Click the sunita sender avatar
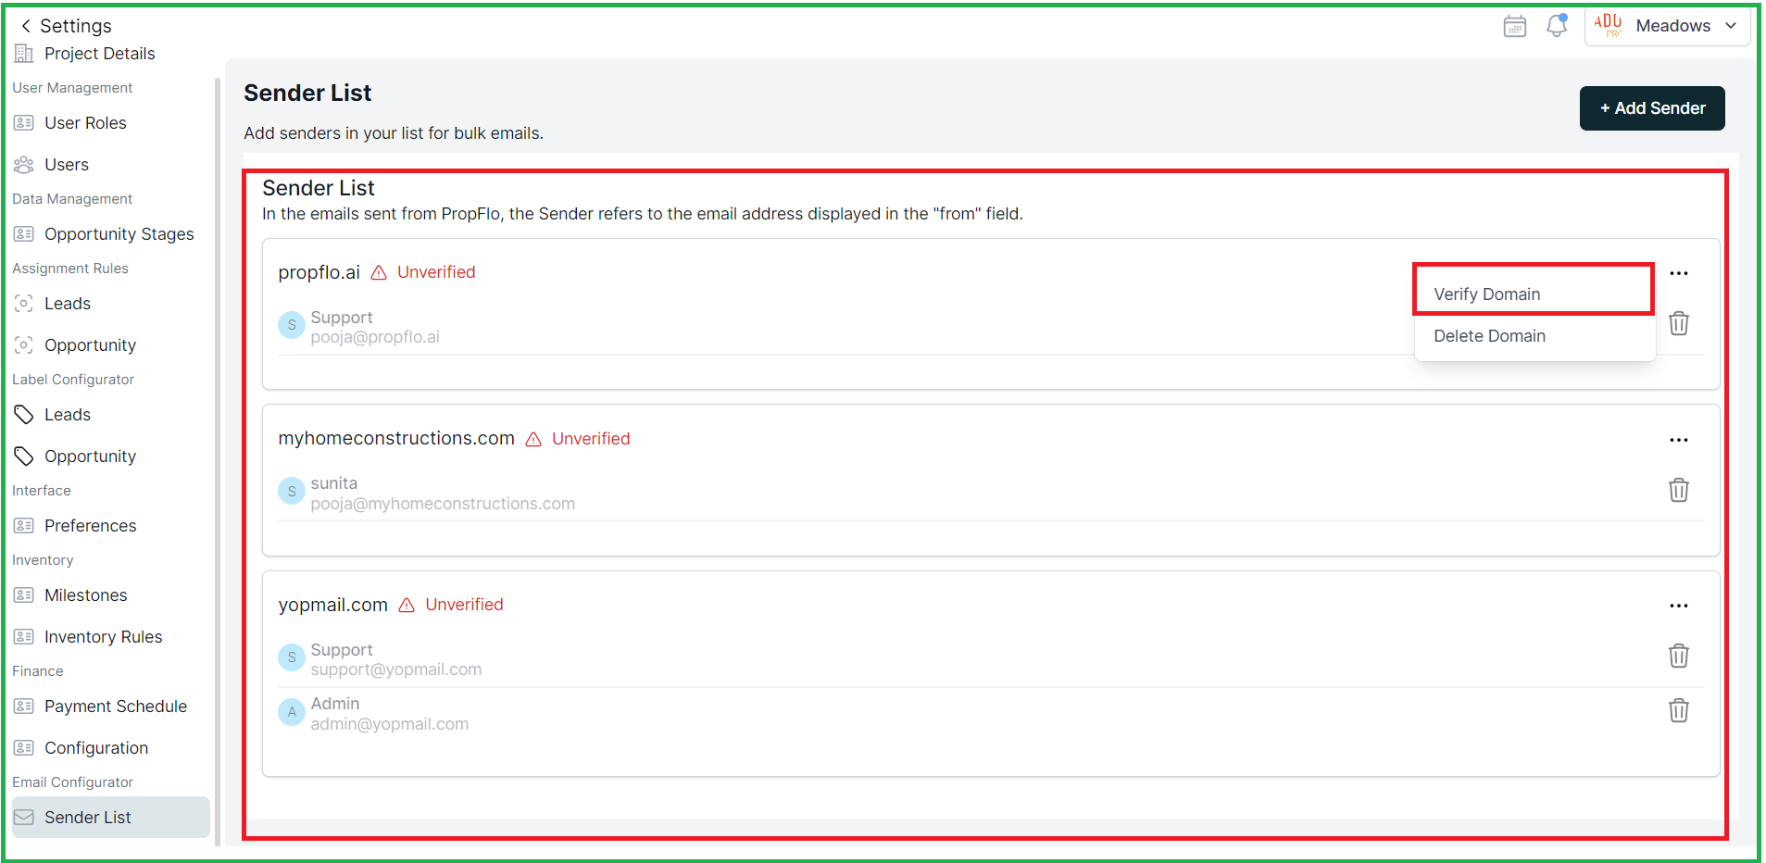 [x=292, y=491]
